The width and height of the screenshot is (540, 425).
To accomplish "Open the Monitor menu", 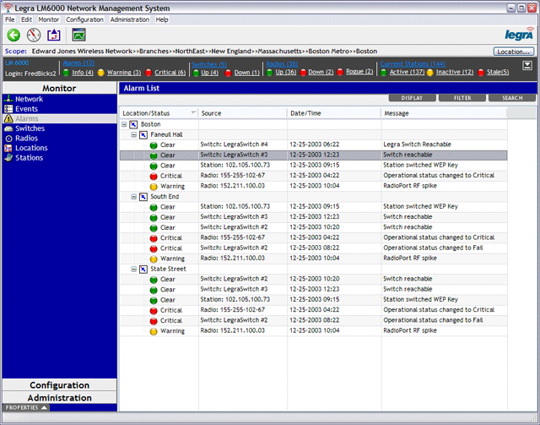I will coord(49,19).
